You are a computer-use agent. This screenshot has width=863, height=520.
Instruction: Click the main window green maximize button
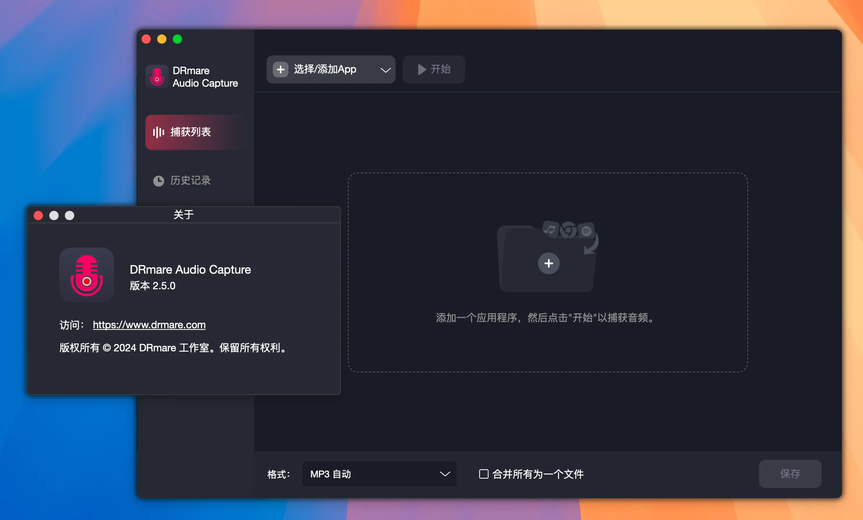coord(177,39)
